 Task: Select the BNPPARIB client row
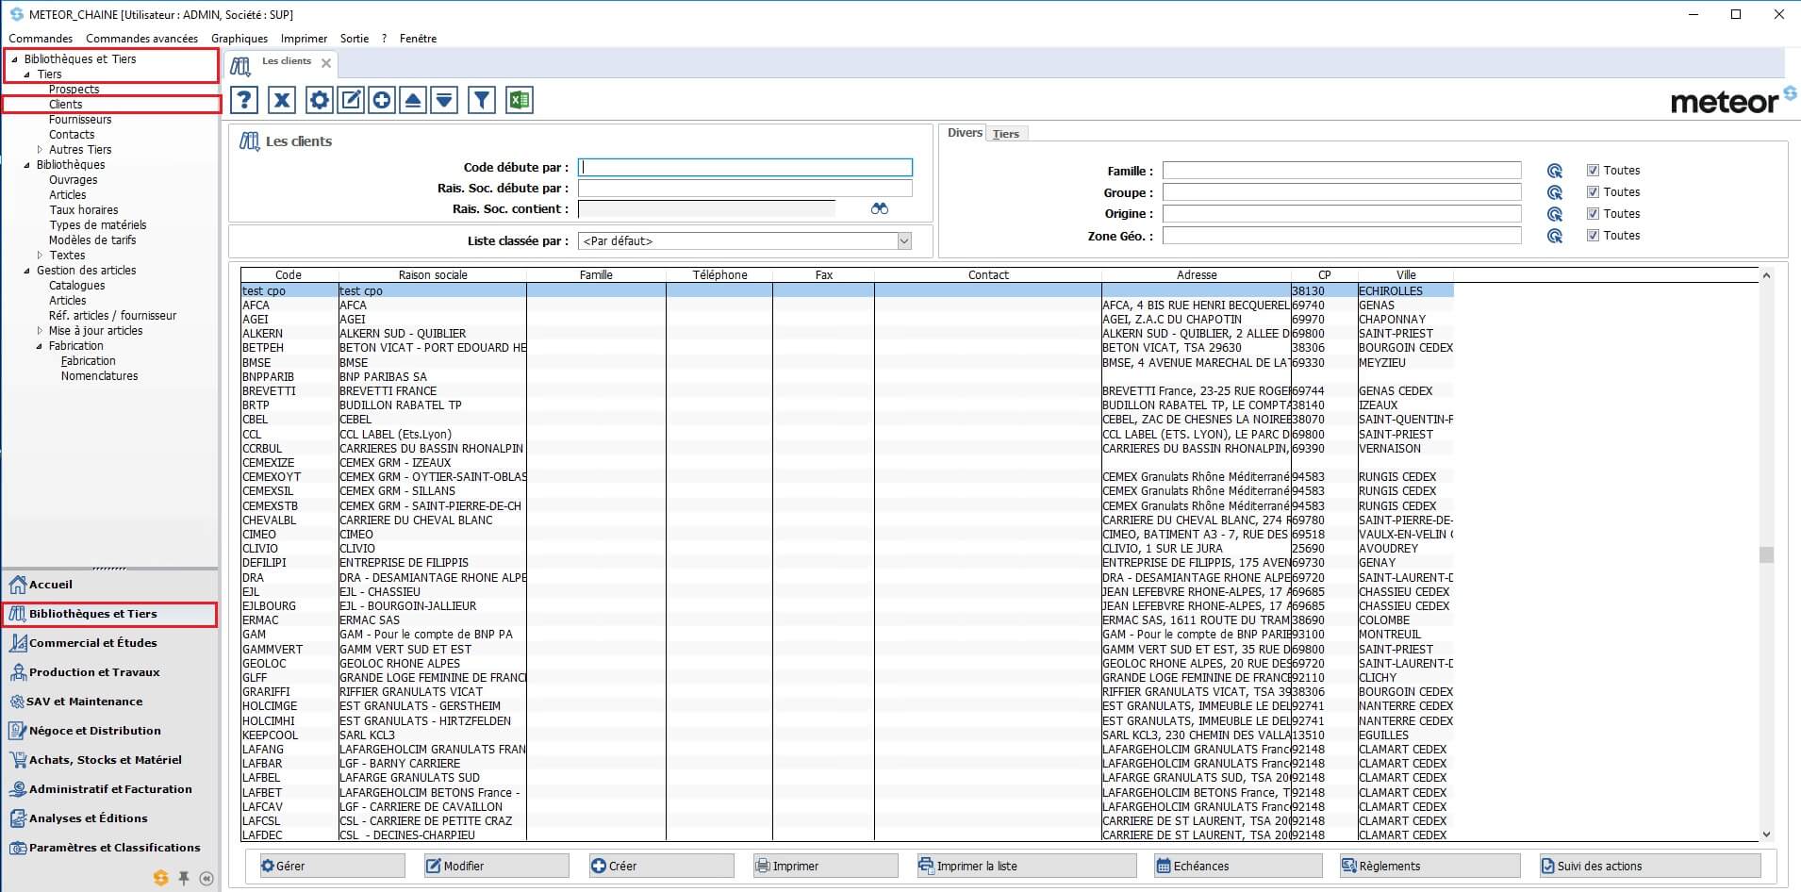847,377
